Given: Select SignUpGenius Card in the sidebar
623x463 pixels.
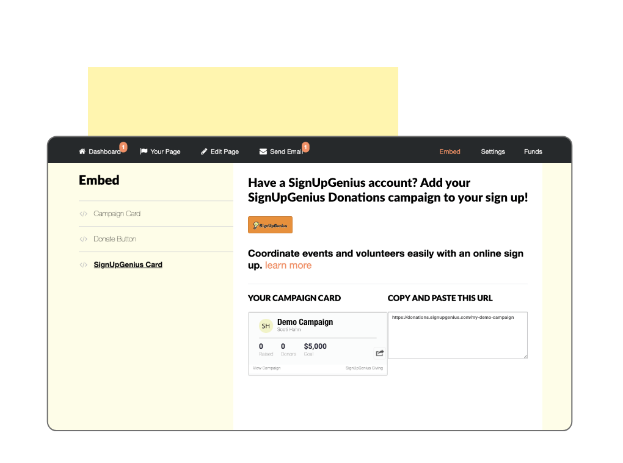Looking at the screenshot, I should point(128,264).
